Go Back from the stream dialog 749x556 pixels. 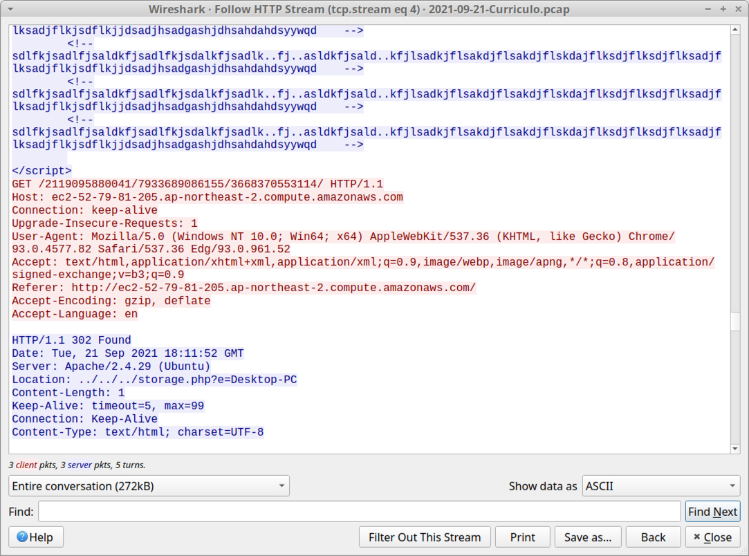(653, 537)
